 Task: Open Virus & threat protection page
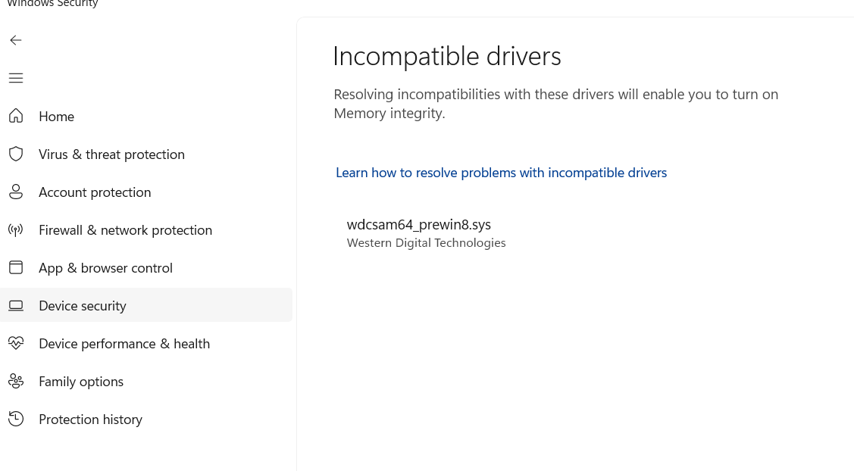(111, 154)
